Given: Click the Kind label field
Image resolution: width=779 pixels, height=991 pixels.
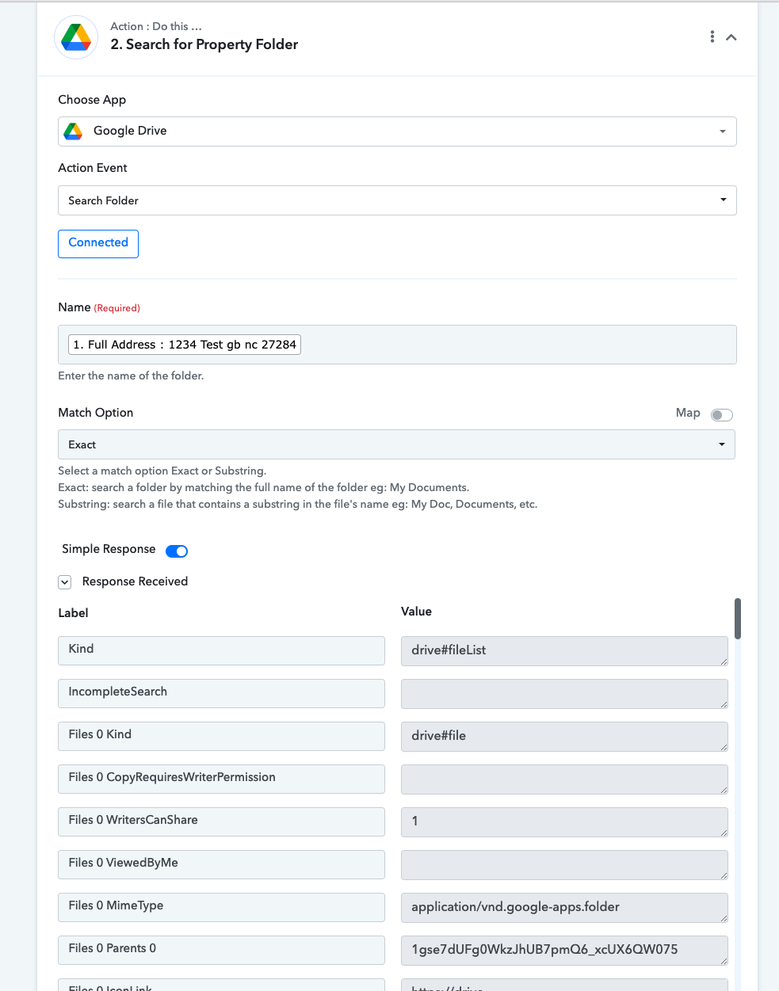Looking at the screenshot, I should 221,650.
